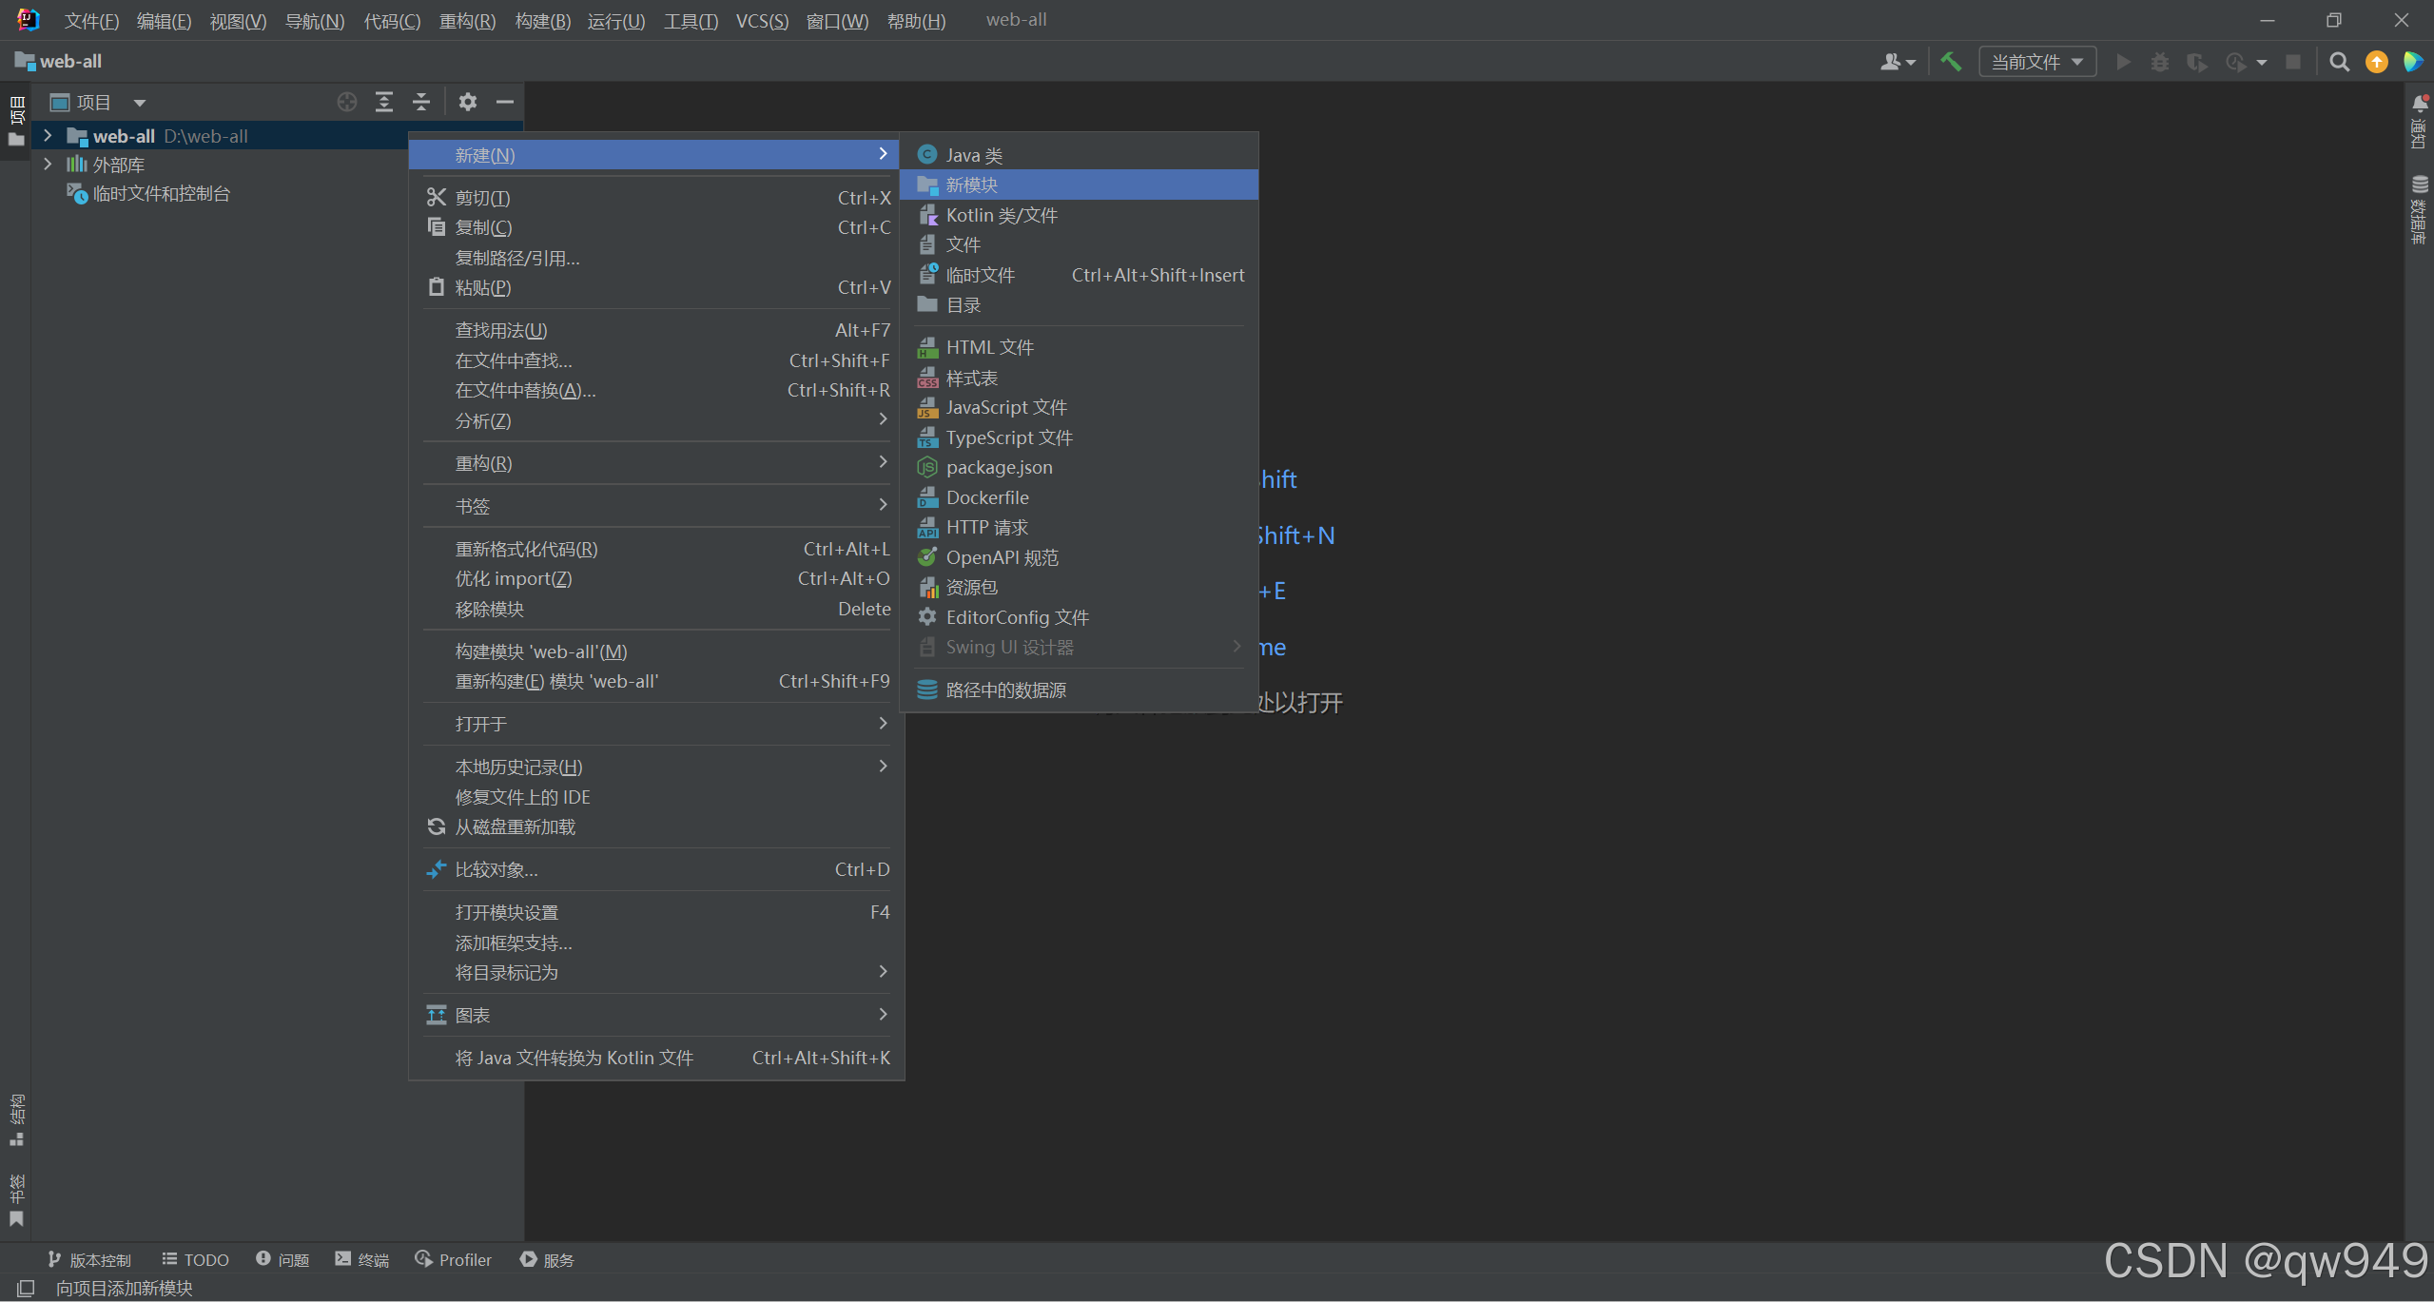Viewport: 2434px width, 1302px height.
Task: Click the orange update arrow icon
Action: click(x=2376, y=62)
